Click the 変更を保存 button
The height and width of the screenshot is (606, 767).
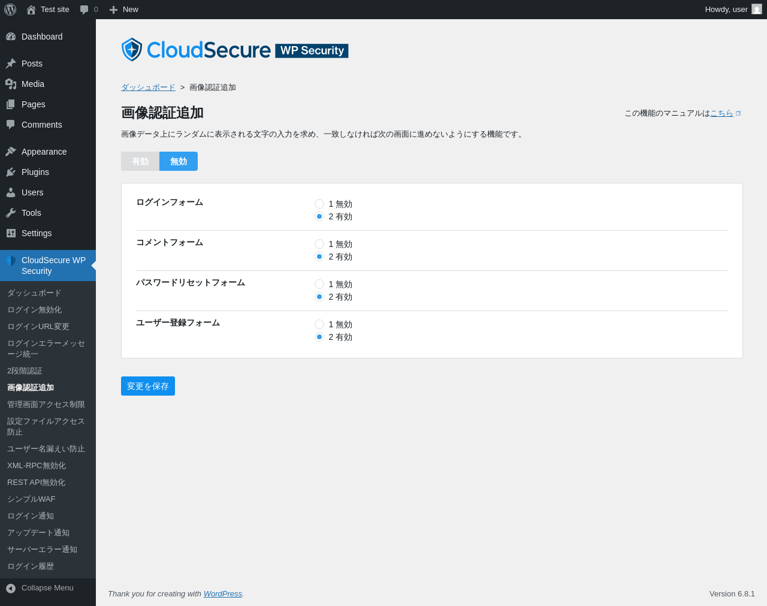point(148,386)
